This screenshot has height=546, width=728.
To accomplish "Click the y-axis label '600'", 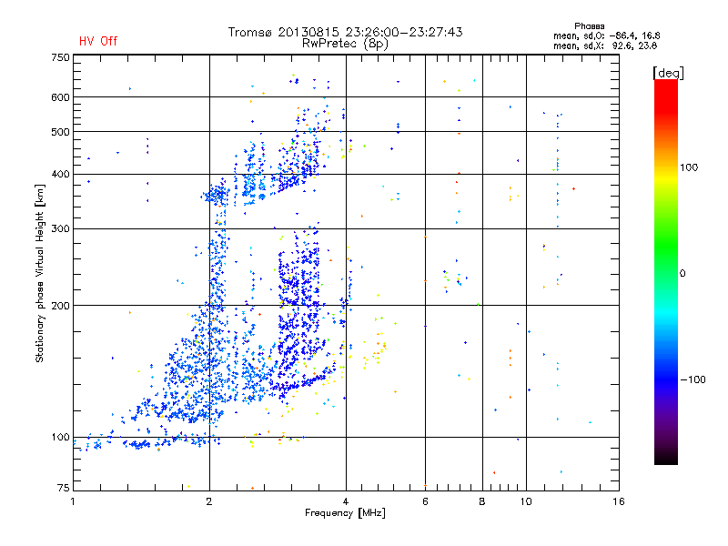I will point(60,97).
